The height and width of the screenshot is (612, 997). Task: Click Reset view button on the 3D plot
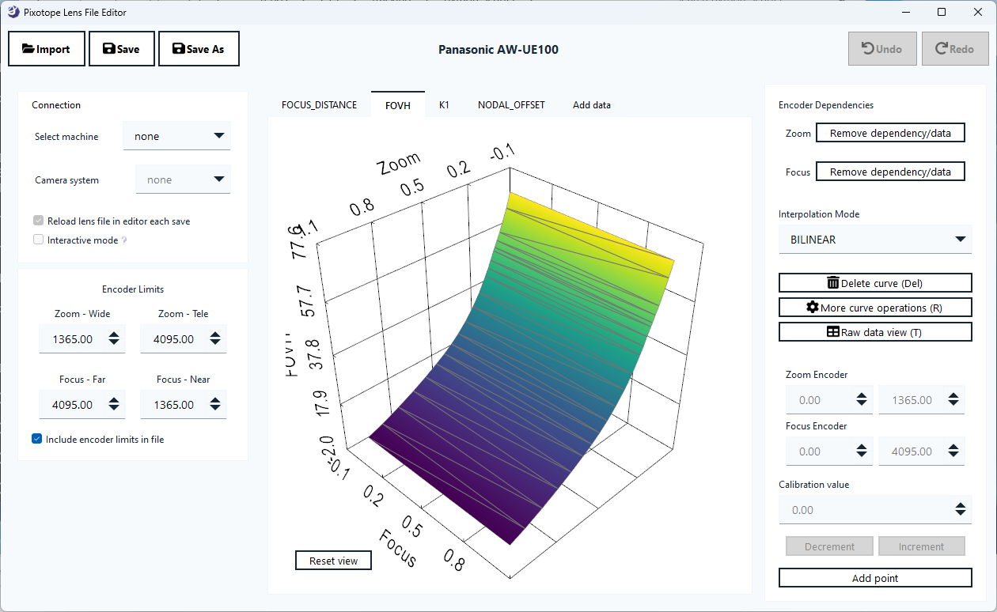[334, 561]
